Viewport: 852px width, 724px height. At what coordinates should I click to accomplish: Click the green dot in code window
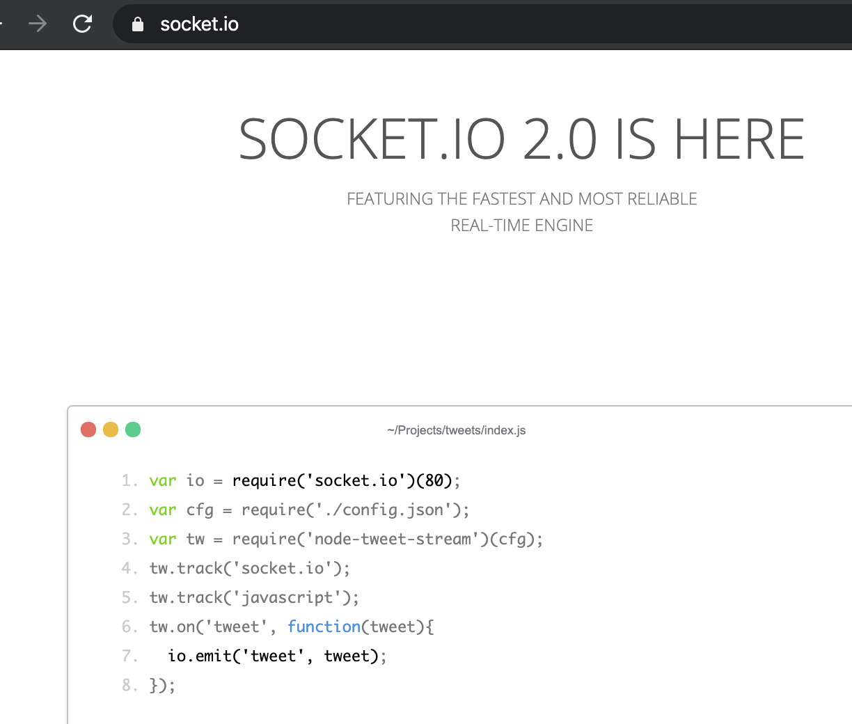coord(133,430)
